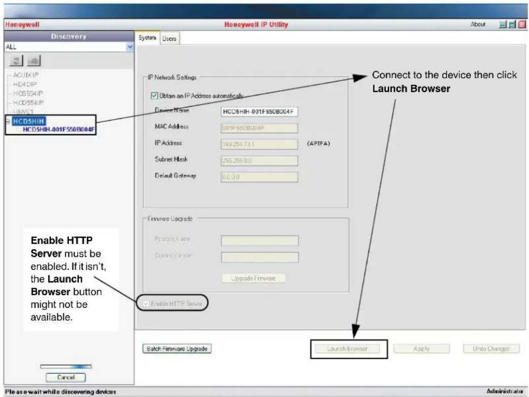Select ACUIX IP in device tree

click(25, 75)
